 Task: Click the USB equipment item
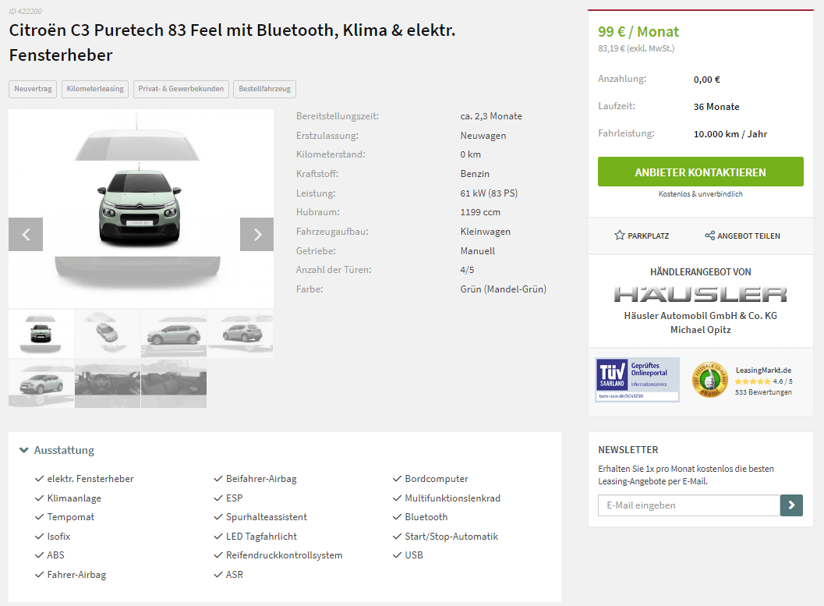[408, 555]
